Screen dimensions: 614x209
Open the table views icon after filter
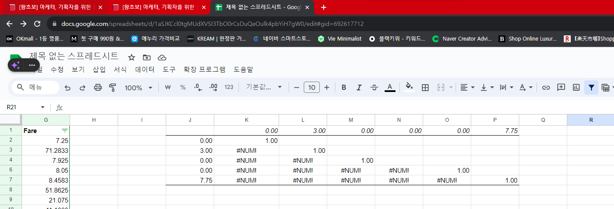click(x=605, y=88)
